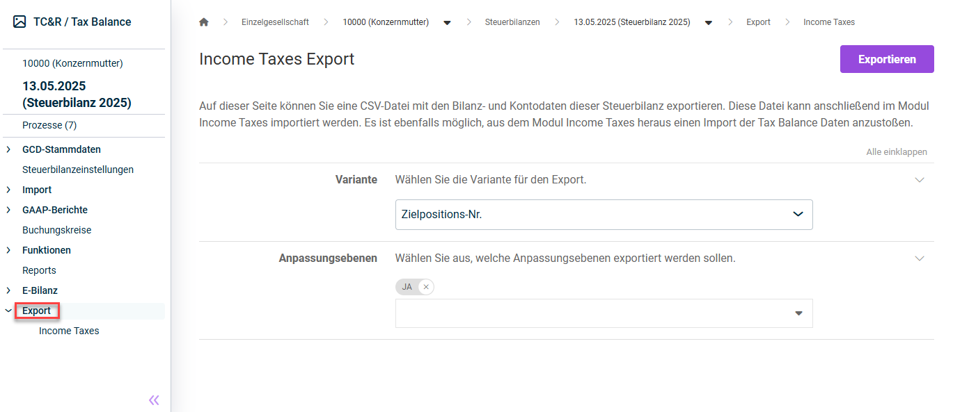Click the TC&R / Tax Balance logo icon
This screenshot has height=412, width=953.
[x=19, y=22]
